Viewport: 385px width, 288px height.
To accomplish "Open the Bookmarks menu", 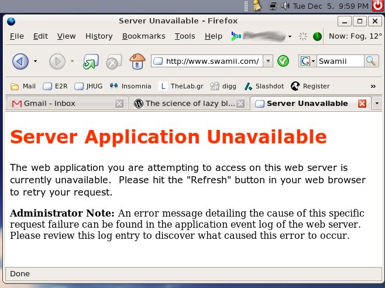I will click(143, 36).
